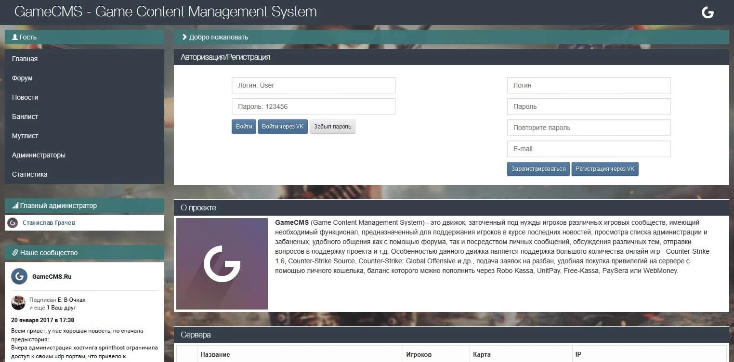The width and height of the screenshot is (734, 362).
Task: Click the avatar icon next to Станислав Грачев
Action: 13,223
